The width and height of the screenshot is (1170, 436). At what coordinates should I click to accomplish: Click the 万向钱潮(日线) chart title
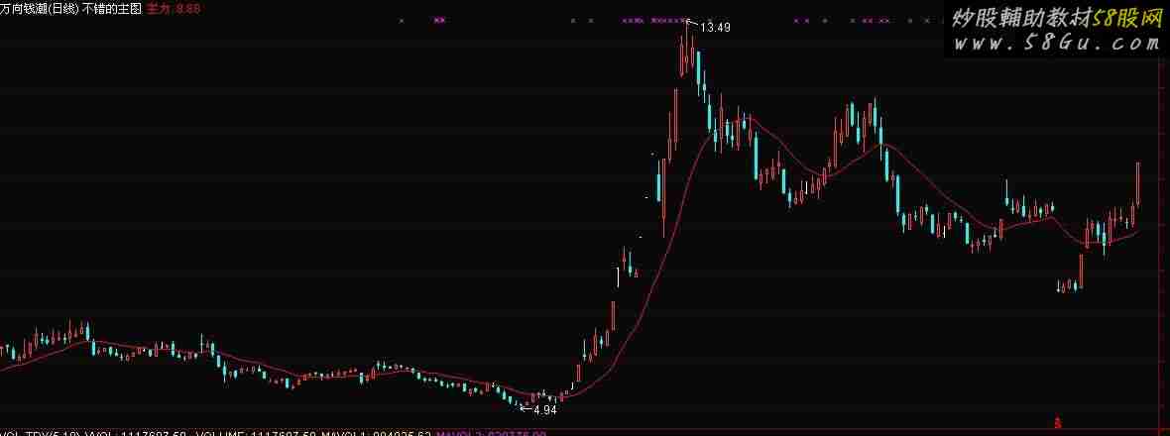[x=38, y=10]
